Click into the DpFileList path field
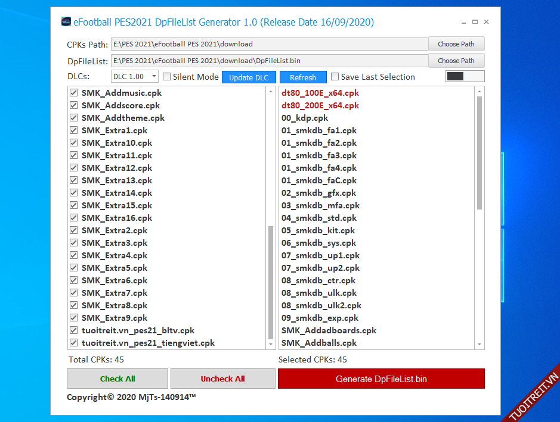Screen dimensions: 560x422 coord(270,61)
